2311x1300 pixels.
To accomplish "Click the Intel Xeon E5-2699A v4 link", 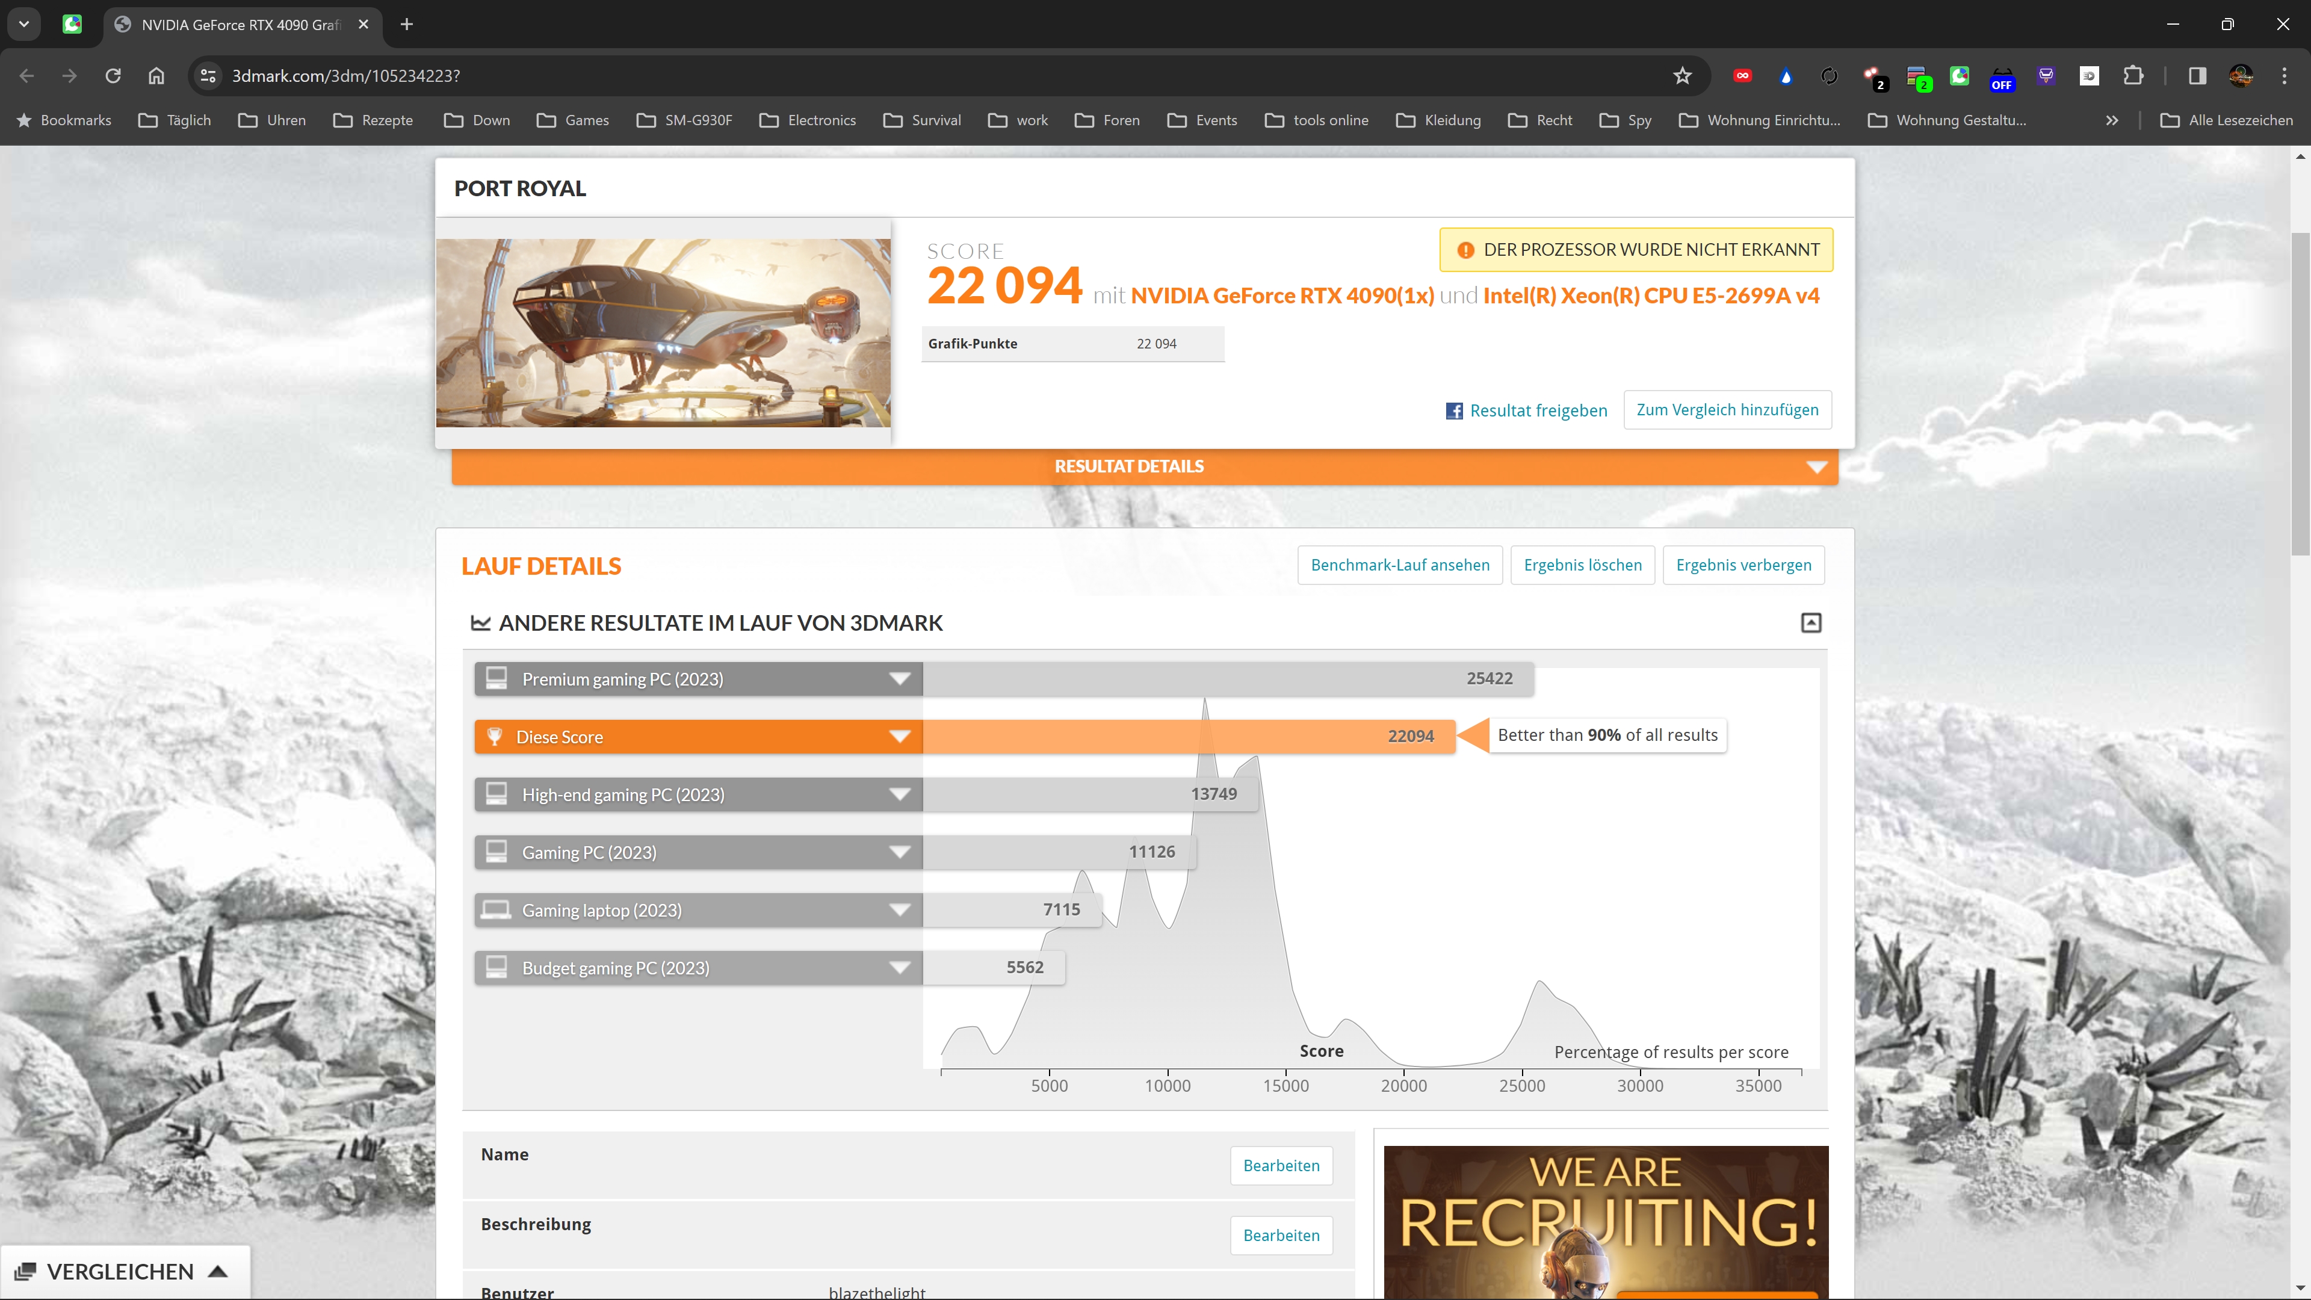I will [1651, 295].
